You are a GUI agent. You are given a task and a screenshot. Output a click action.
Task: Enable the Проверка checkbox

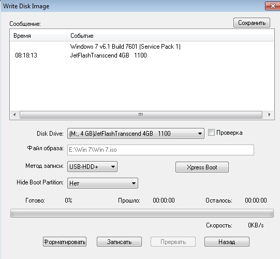click(x=211, y=133)
